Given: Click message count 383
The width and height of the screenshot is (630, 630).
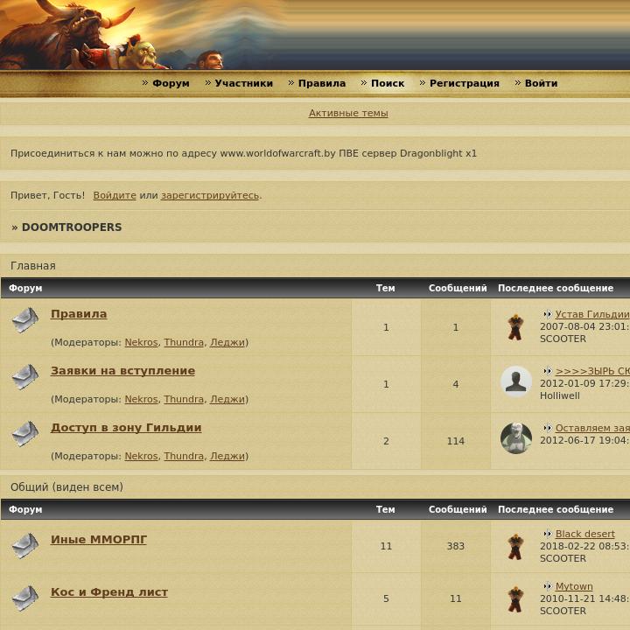Looking at the screenshot, I should click(x=456, y=546).
